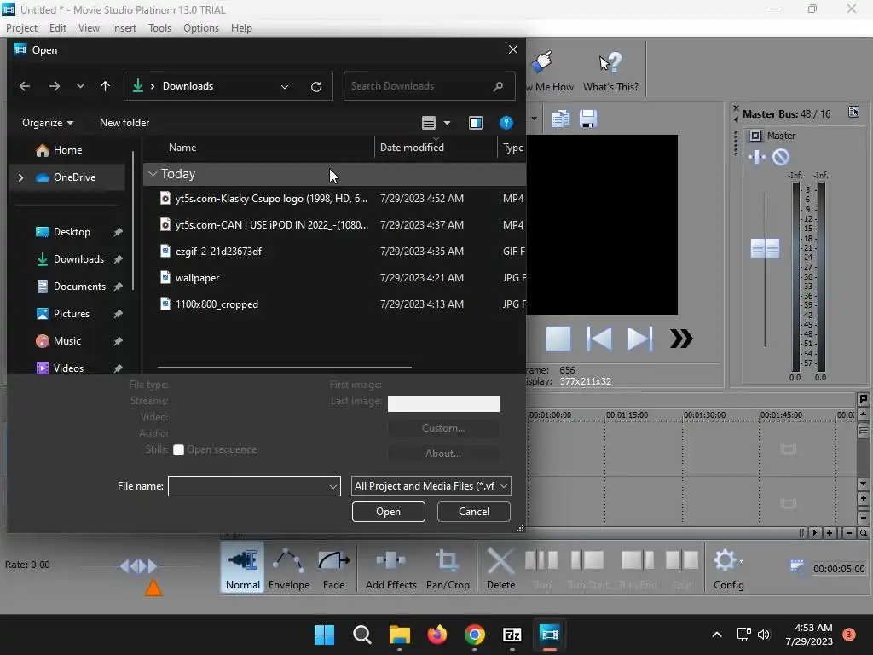Go to previous frame in preview

[599, 339]
